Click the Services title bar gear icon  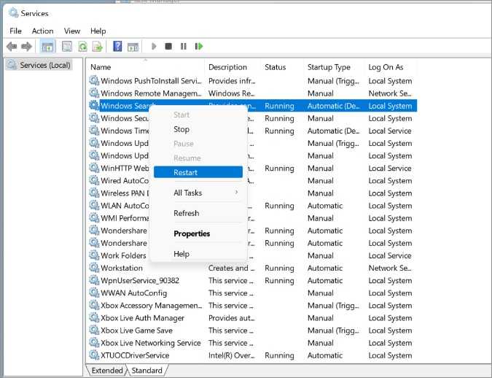[x=13, y=13]
